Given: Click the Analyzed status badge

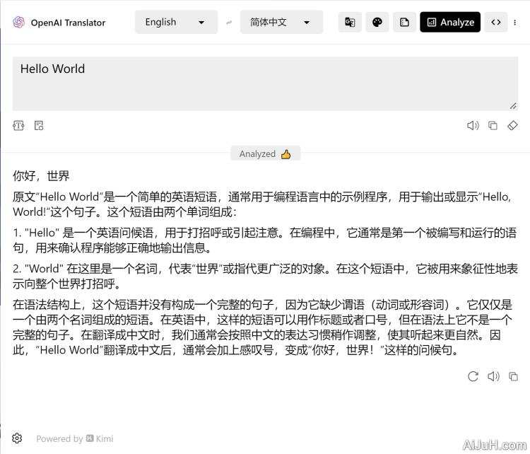Looking at the screenshot, I should point(265,153).
